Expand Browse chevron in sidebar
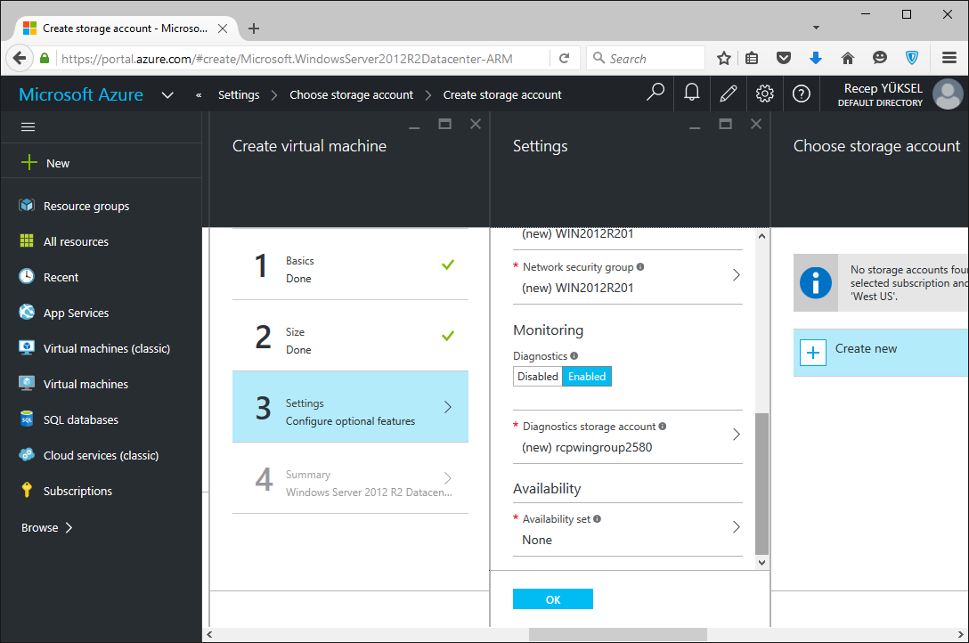This screenshot has width=969, height=643. [x=69, y=527]
